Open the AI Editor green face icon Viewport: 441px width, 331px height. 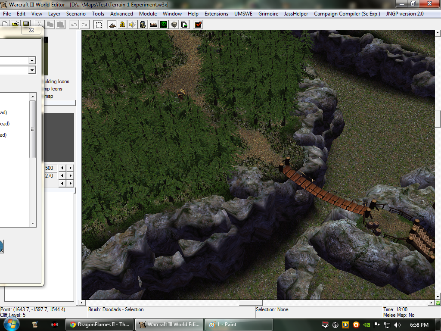[164, 25]
